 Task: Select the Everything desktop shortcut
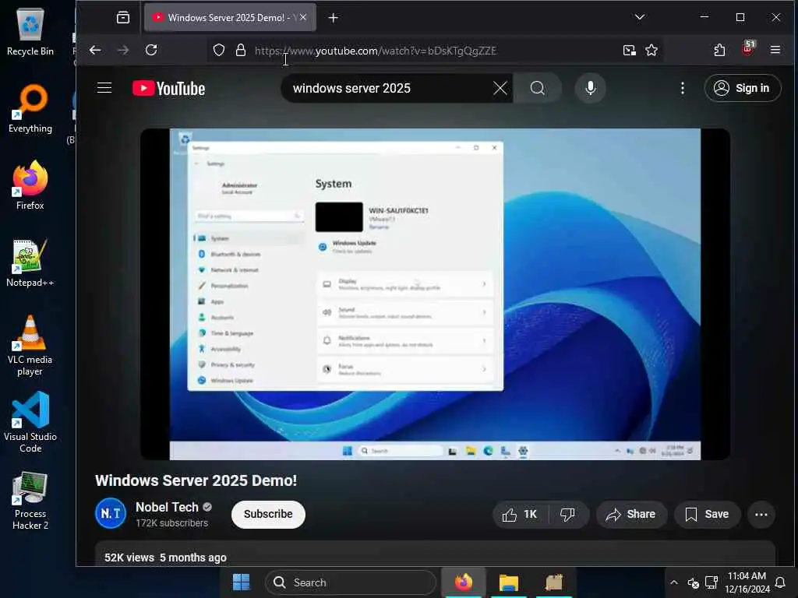pos(30,109)
